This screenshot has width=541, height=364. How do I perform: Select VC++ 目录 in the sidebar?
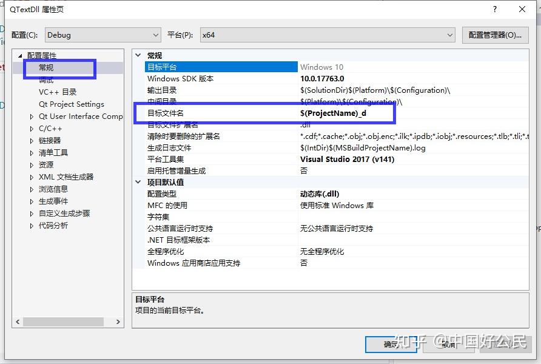[58, 92]
